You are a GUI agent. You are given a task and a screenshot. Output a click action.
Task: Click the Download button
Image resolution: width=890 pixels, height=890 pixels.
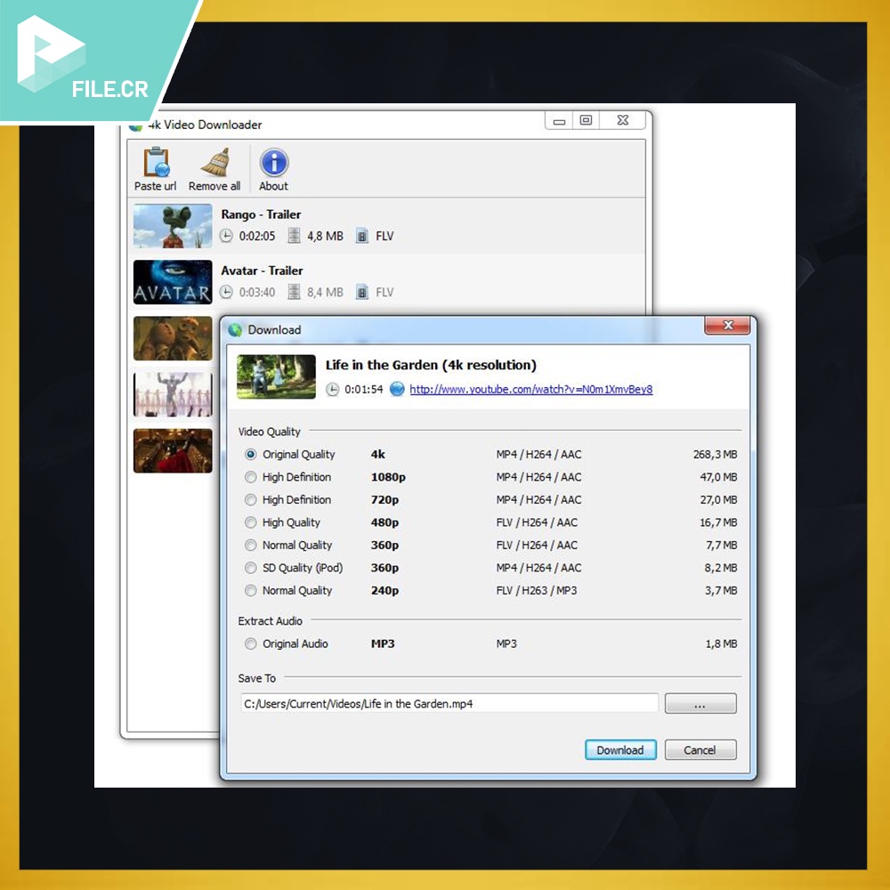620,749
